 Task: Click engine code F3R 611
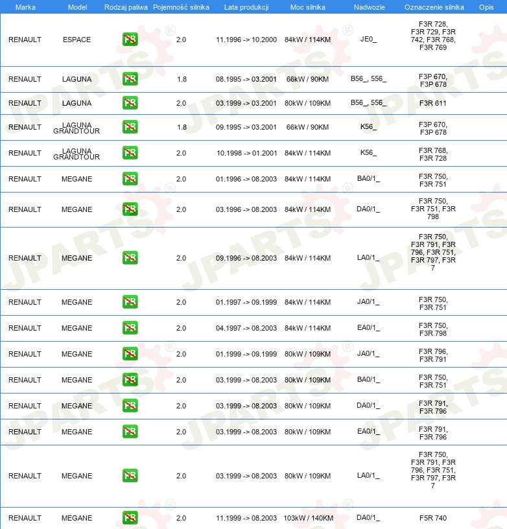[x=433, y=103]
